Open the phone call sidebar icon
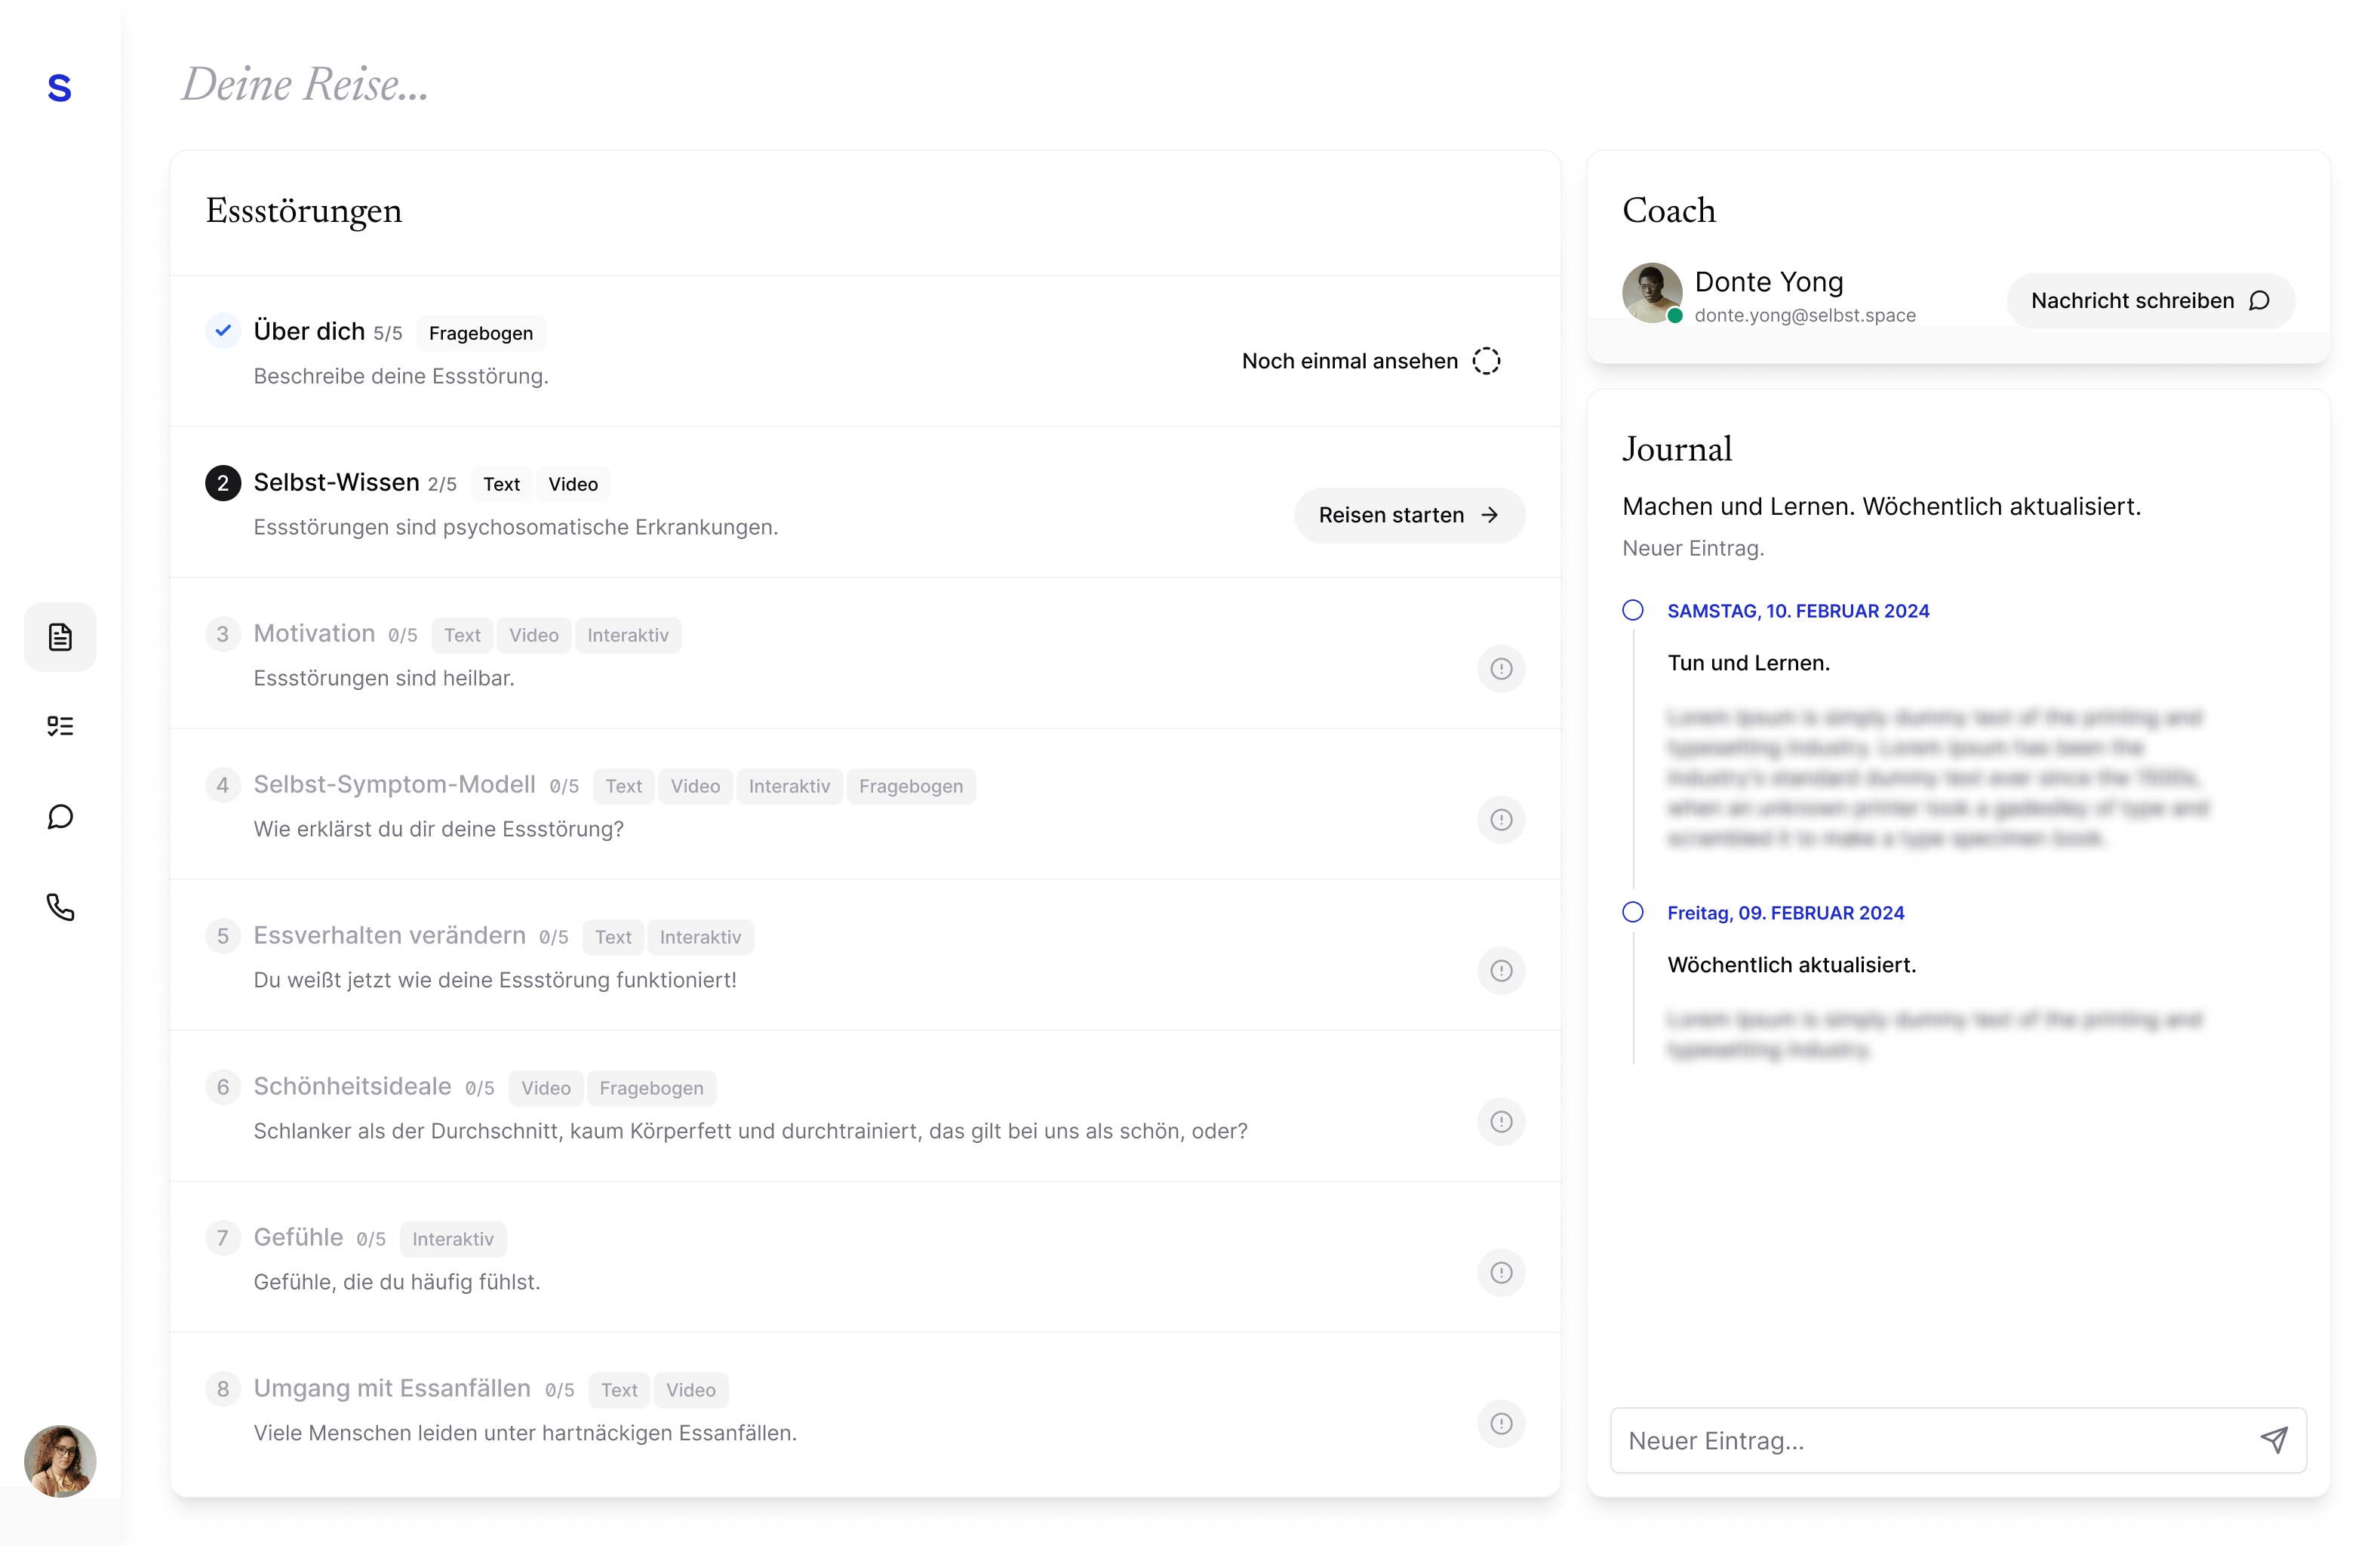This screenshot has width=2380, height=1546. (60, 907)
